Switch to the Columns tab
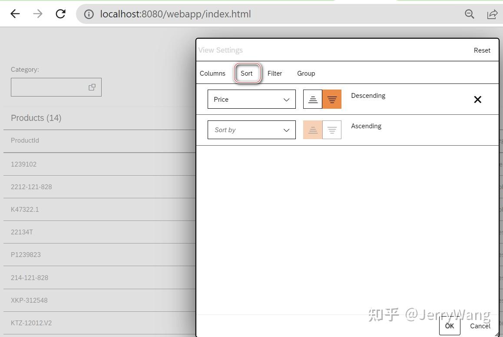 click(212, 73)
